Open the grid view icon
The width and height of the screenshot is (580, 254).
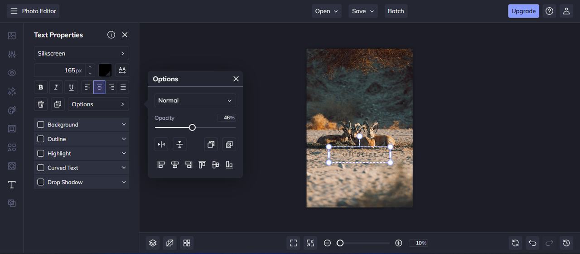point(187,243)
